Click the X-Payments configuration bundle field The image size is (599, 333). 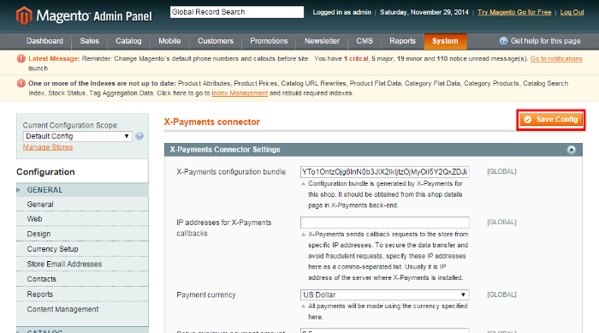(385, 172)
